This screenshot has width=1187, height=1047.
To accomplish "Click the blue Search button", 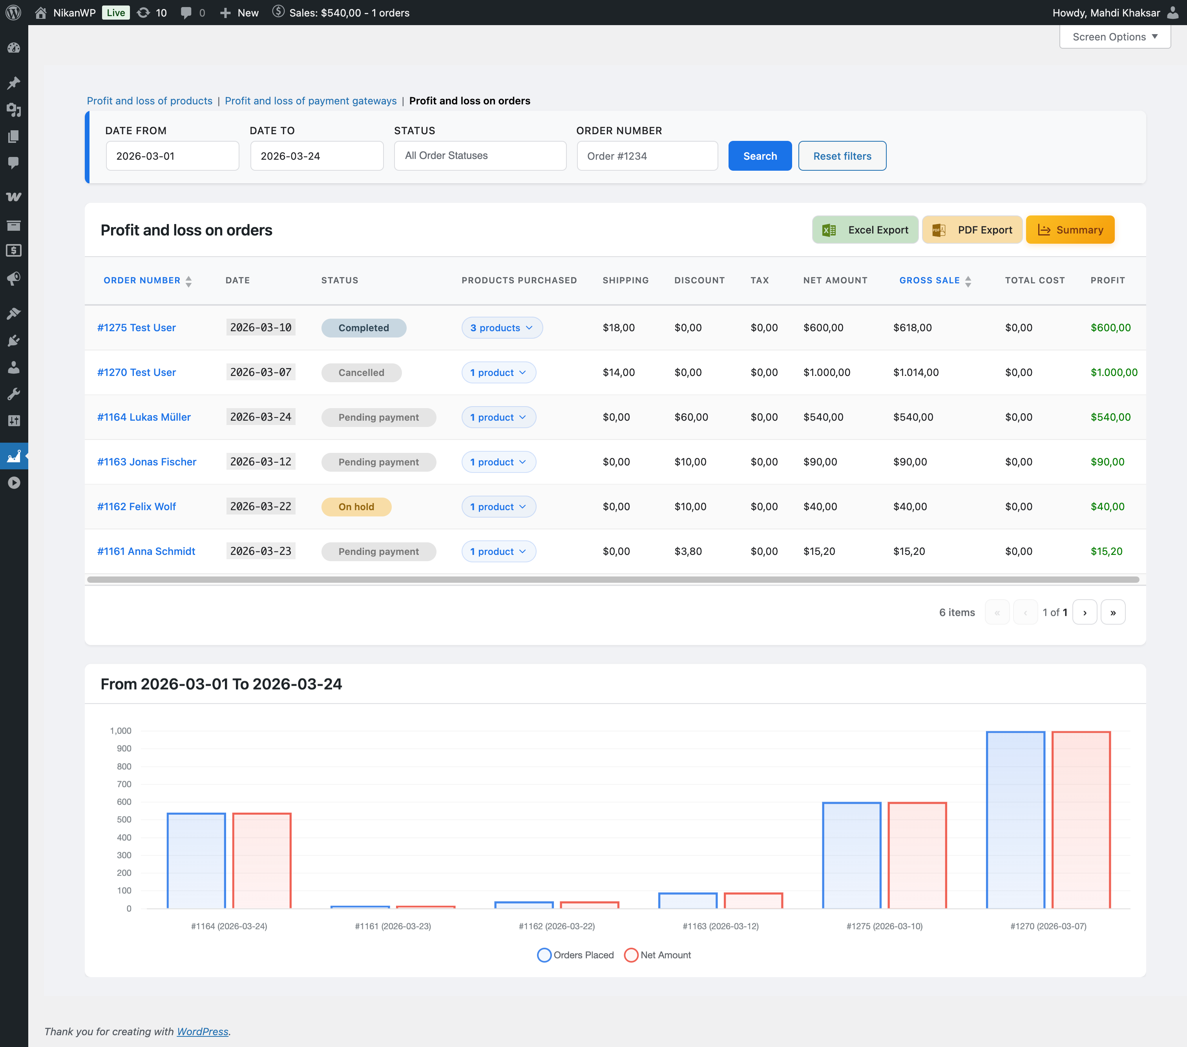I will click(x=760, y=156).
